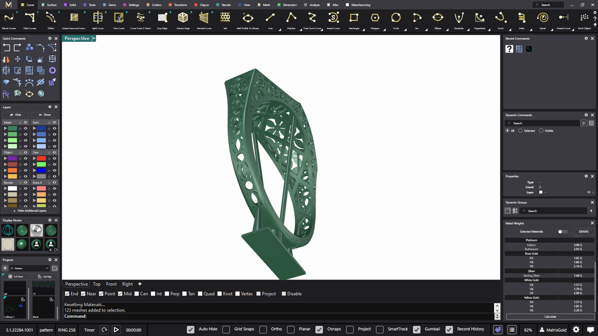Switch to the Top viewport tab
Image resolution: width=598 pixels, height=336 pixels.
97,284
